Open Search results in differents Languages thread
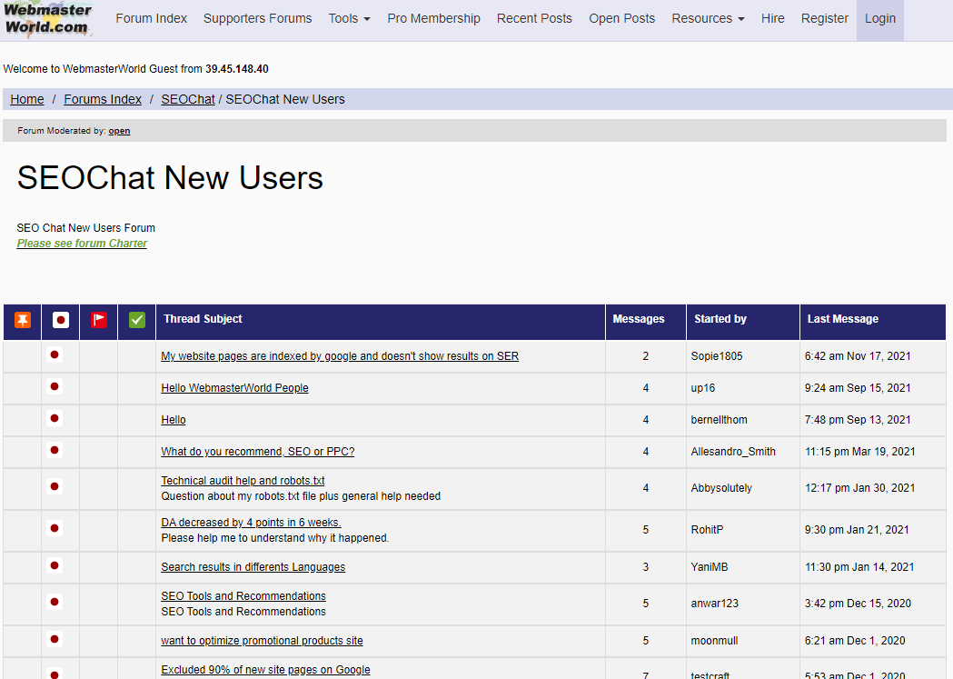The width and height of the screenshot is (953, 679). pos(253,567)
